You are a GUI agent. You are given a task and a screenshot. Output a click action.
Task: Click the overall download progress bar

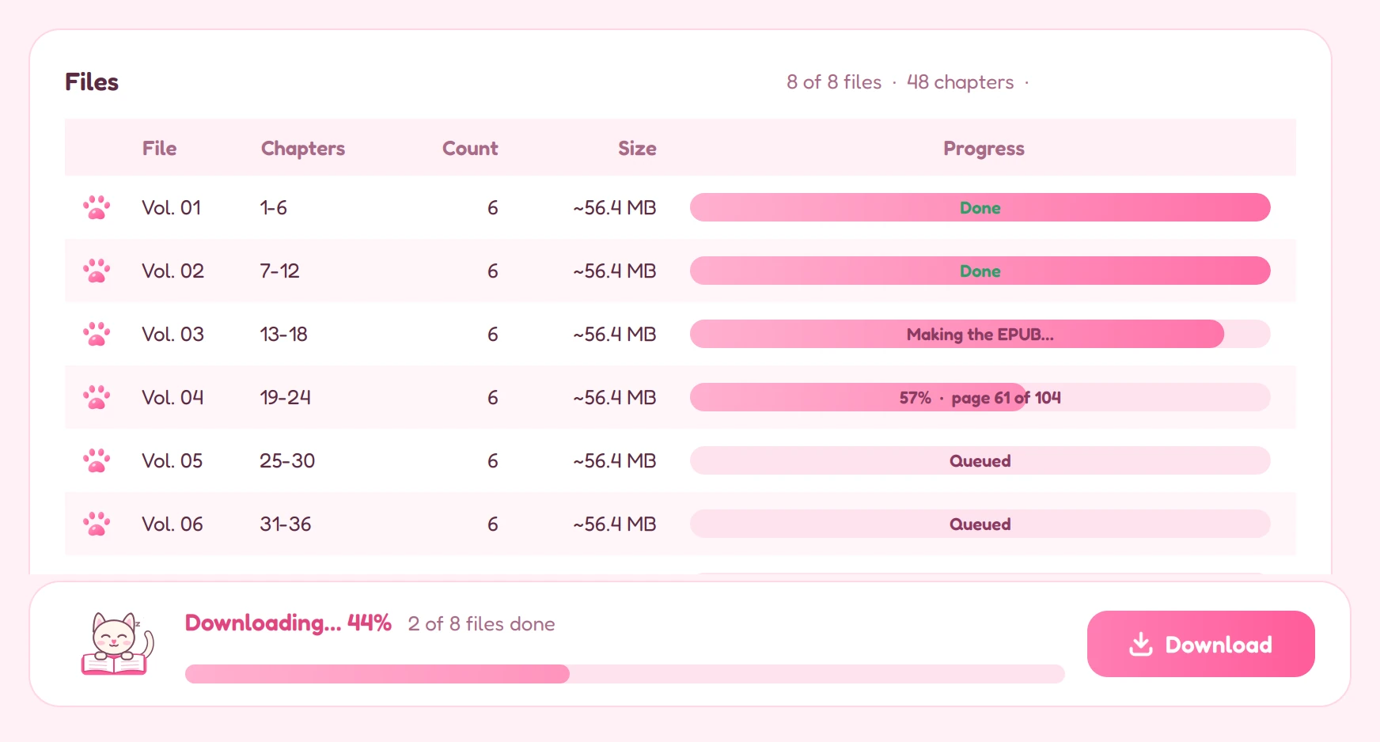[624, 674]
